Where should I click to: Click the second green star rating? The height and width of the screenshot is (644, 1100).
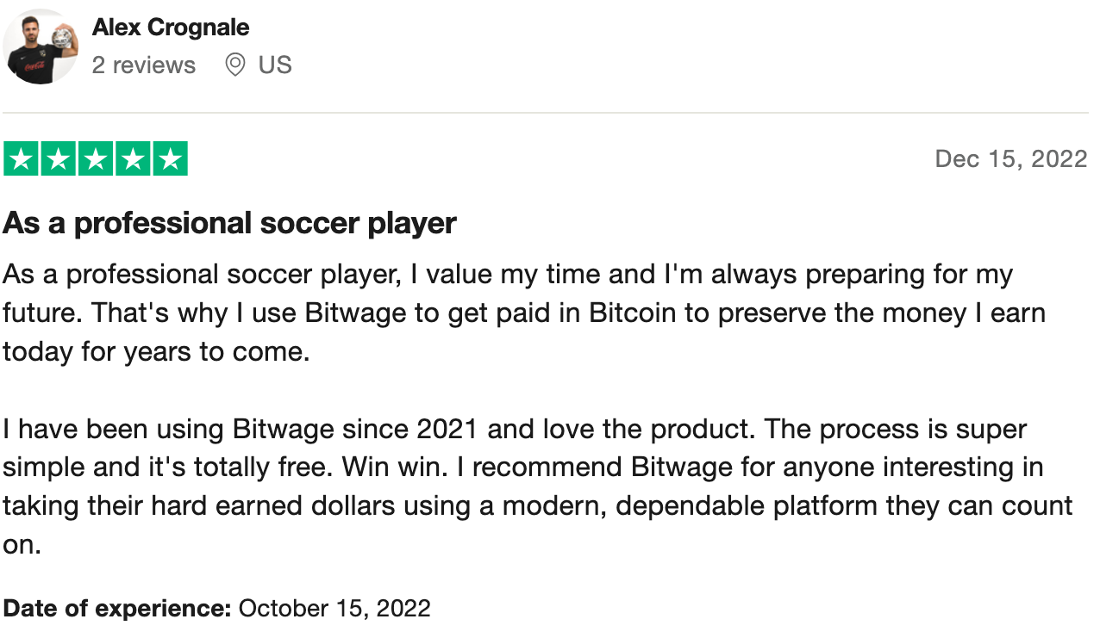[58, 159]
